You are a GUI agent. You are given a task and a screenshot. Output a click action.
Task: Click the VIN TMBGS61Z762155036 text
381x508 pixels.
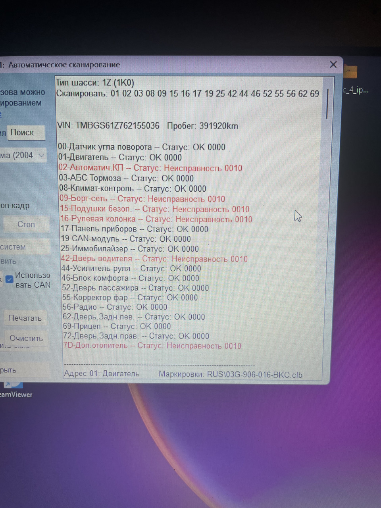coord(108,126)
